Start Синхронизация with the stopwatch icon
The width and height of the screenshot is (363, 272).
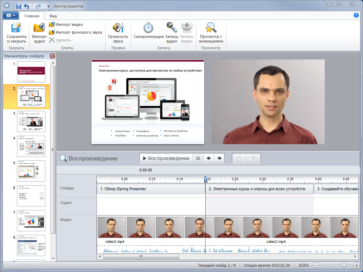[x=149, y=30]
